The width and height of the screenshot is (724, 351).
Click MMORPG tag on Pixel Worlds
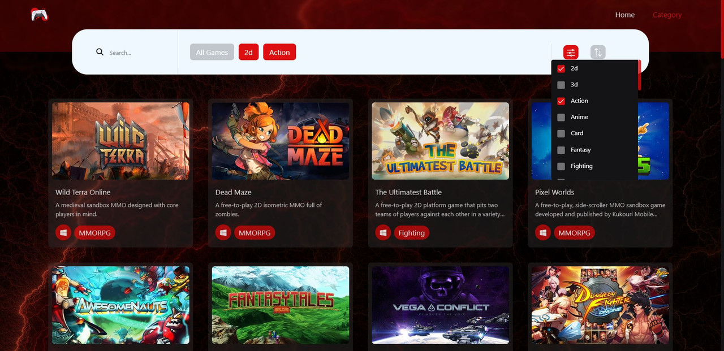[574, 232]
